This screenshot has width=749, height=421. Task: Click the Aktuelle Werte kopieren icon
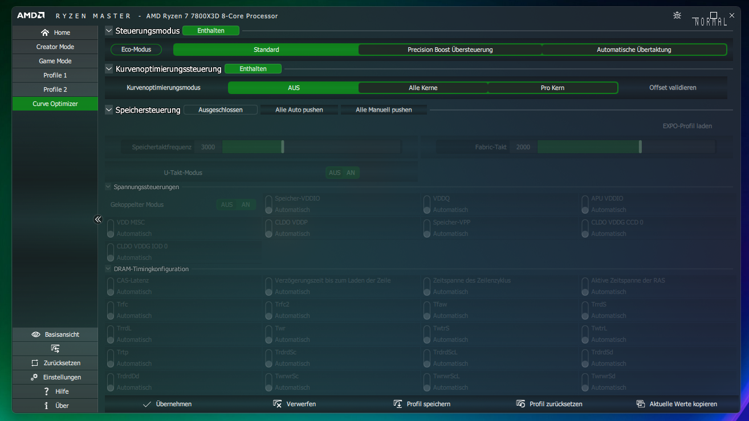641,404
